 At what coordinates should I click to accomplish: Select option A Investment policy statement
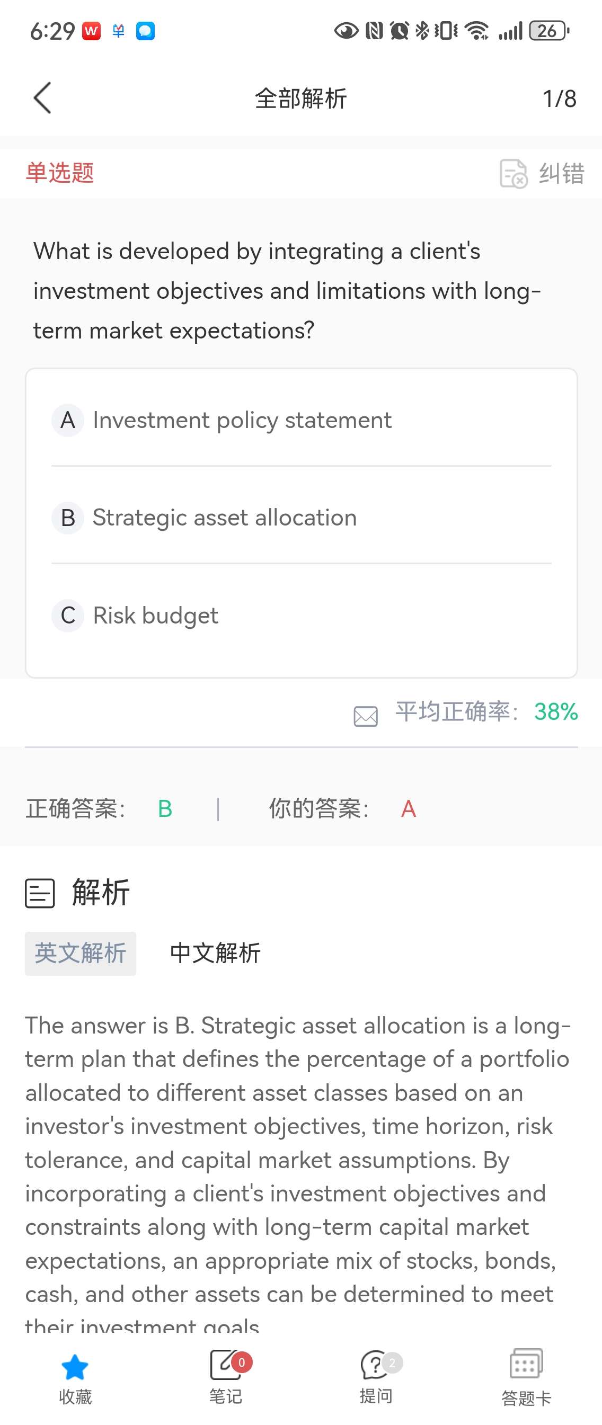pyautogui.click(x=301, y=420)
